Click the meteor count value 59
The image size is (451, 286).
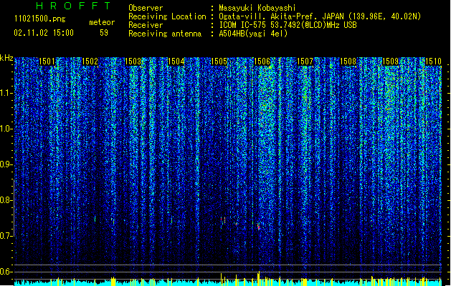(104, 33)
